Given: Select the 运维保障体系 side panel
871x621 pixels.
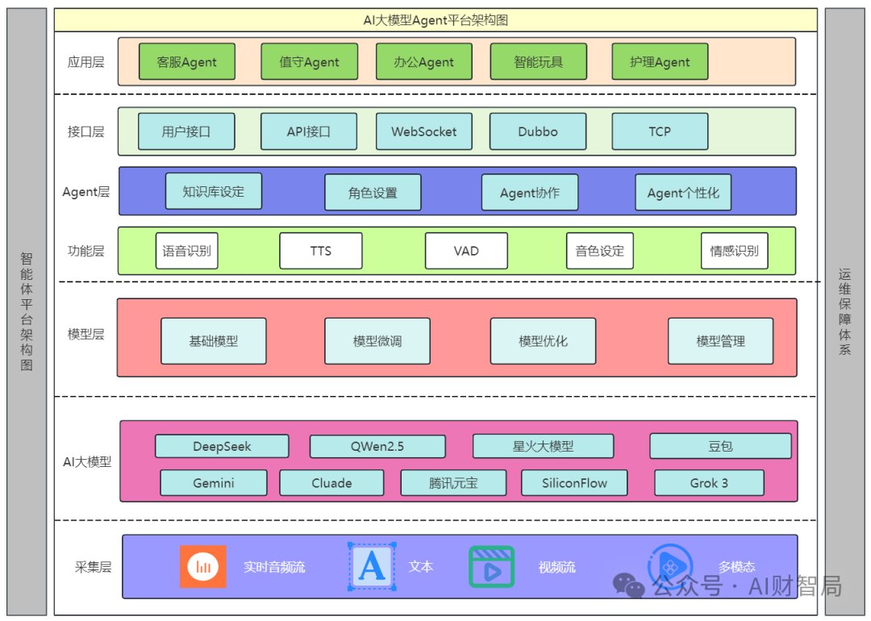Looking at the screenshot, I should click(x=844, y=311).
